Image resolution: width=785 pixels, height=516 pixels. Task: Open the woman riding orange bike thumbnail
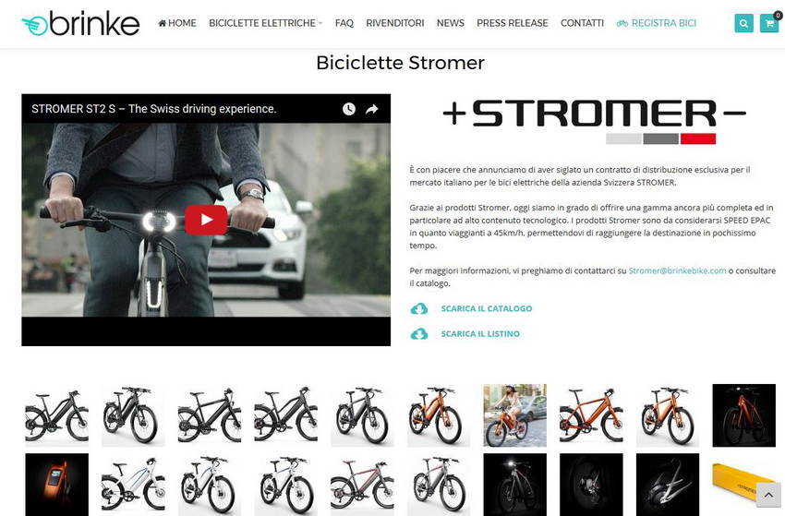pyautogui.click(x=514, y=415)
